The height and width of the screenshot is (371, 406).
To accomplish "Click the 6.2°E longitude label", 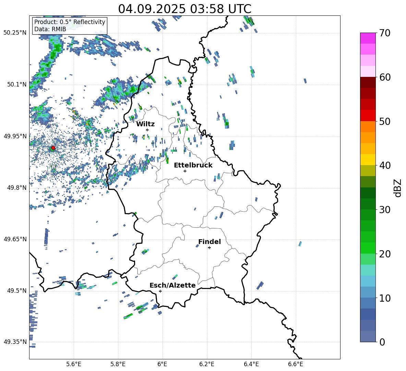I will pyautogui.click(x=207, y=364).
